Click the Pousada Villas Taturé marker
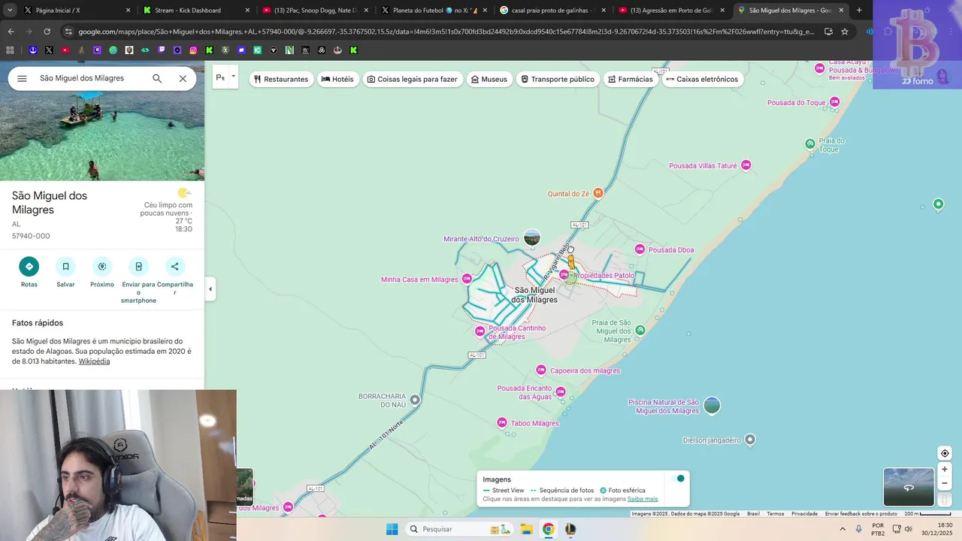 (x=746, y=165)
